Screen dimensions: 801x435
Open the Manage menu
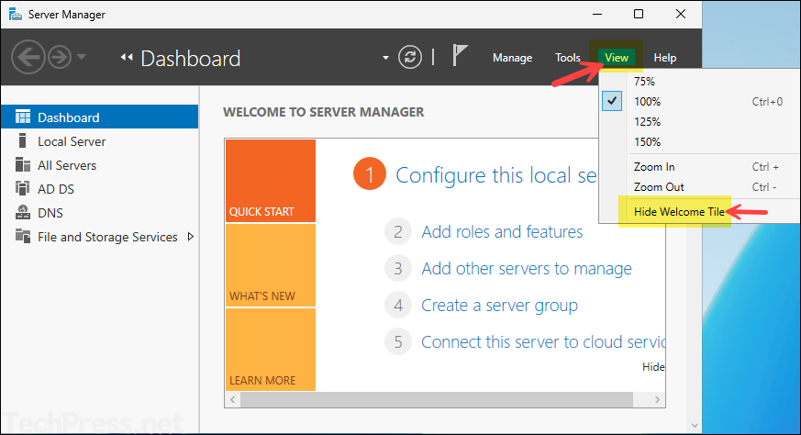[x=512, y=58]
